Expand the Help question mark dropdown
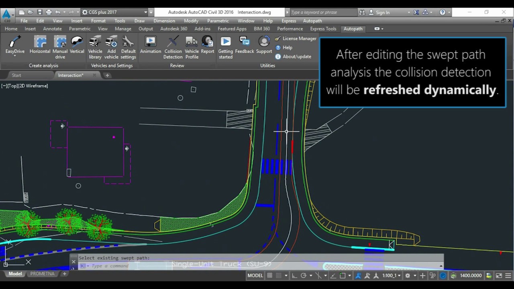This screenshot has height=289, width=514. (x=449, y=12)
